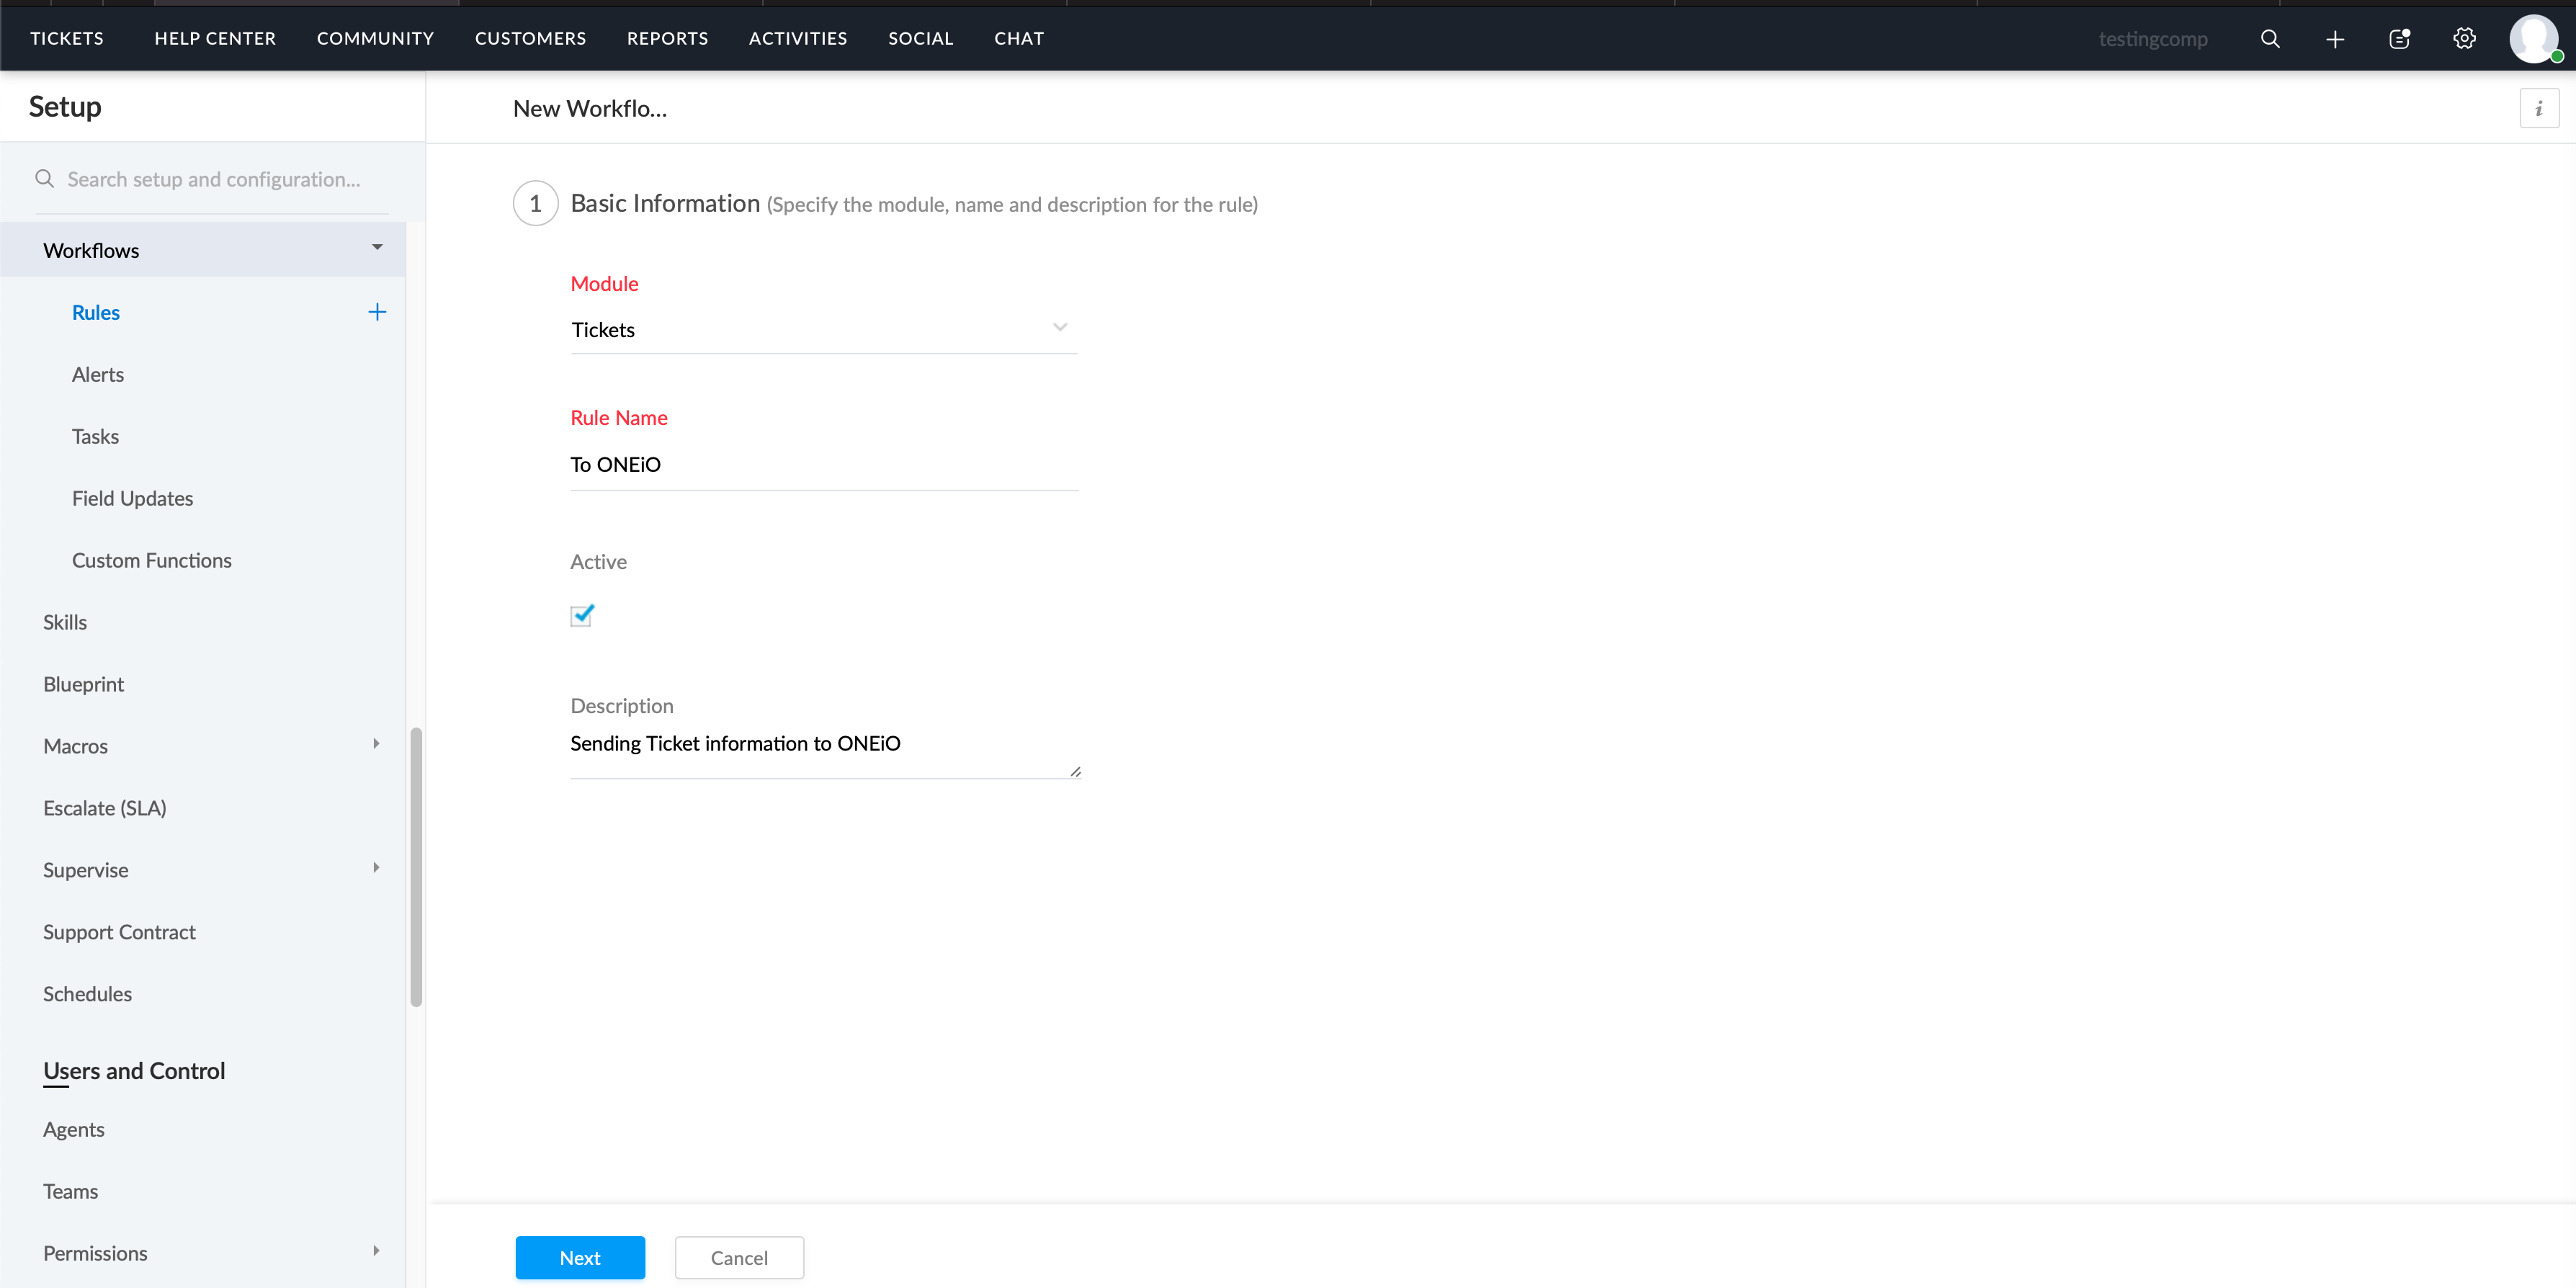Open Field Updates in sidebar
The height and width of the screenshot is (1288, 2576).
[132, 498]
